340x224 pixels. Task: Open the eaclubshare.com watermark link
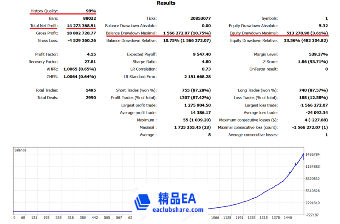178,210
